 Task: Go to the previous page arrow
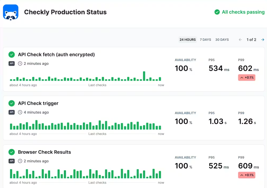(x=240, y=40)
